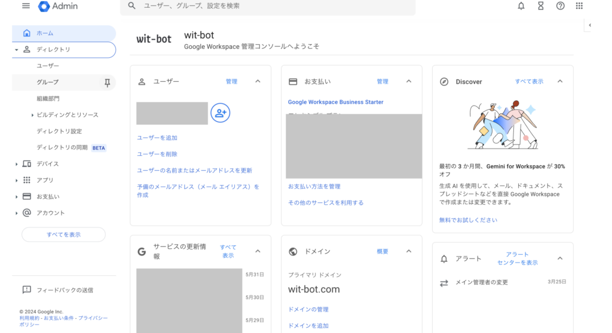Open the help question mark icon

tap(560, 6)
